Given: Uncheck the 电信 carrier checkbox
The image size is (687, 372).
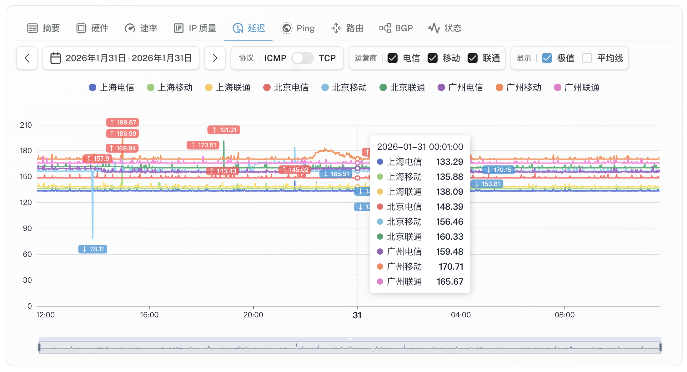Looking at the screenshot, I should pyautogui.click(x=393, y=58).
